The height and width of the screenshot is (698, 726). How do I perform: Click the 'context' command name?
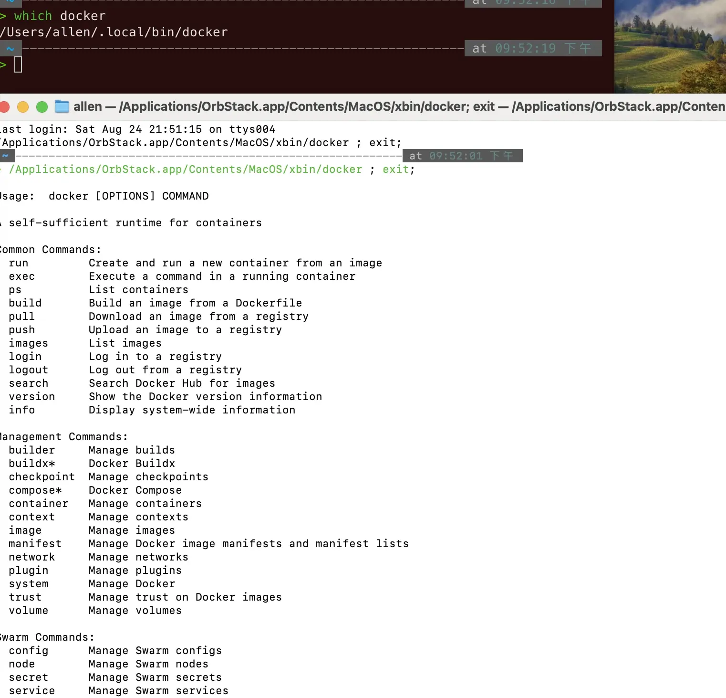32,517
